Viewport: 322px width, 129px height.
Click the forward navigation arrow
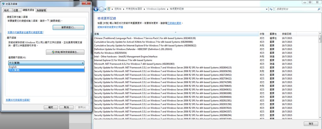[x=102, y=9]
